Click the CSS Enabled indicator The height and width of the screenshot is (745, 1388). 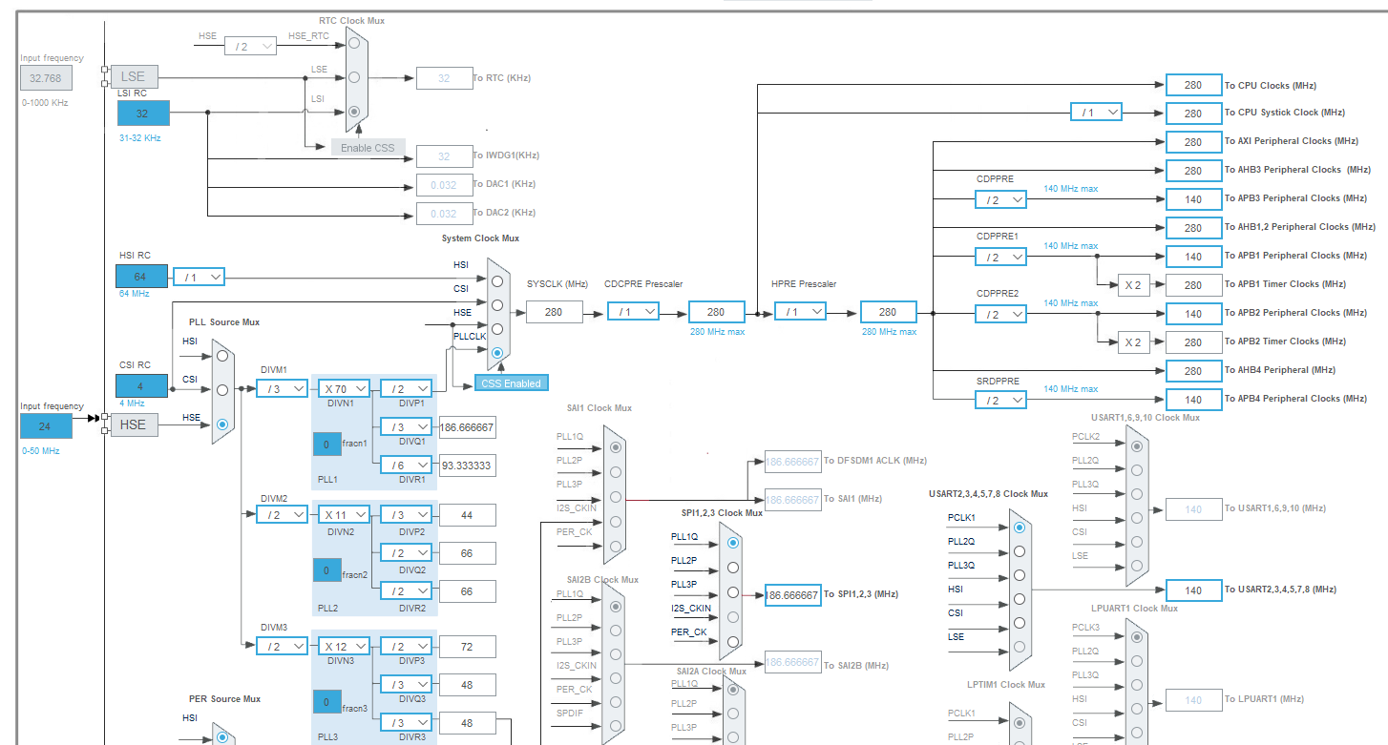point(513,382)
